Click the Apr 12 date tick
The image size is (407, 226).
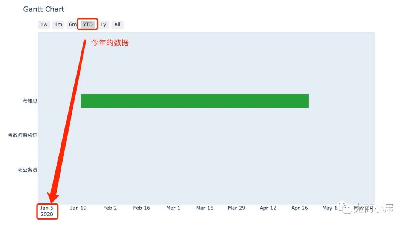click(268, 208)
